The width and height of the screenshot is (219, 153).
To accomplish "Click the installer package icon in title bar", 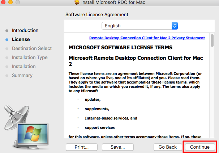I will pyautogui.click(x=77, y=2).
